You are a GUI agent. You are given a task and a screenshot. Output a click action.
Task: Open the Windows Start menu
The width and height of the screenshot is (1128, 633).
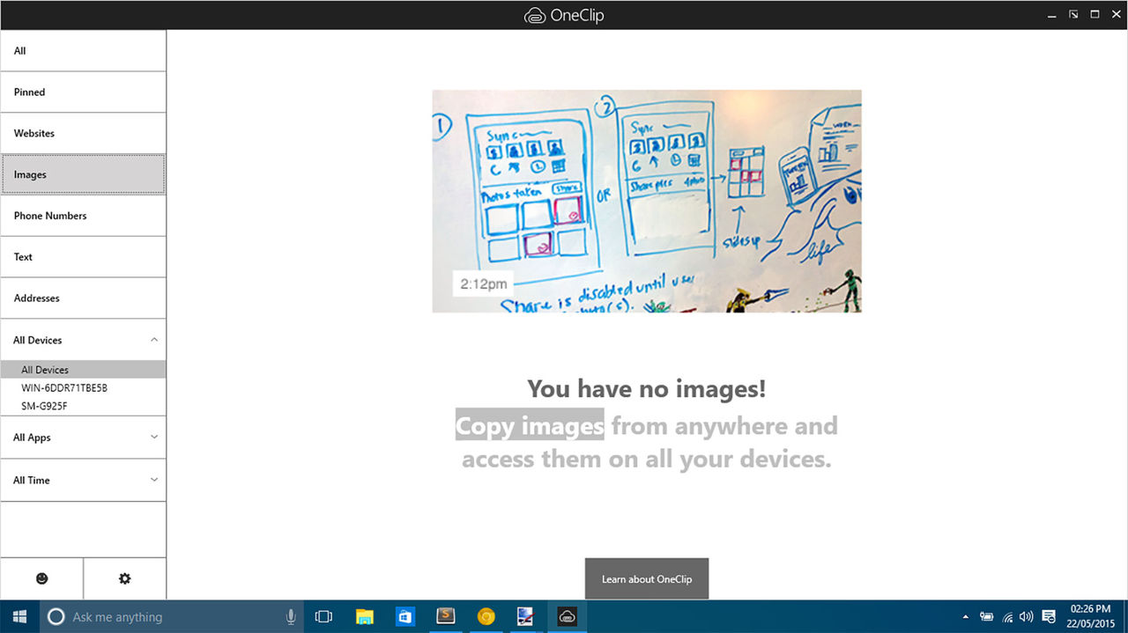[x=19, y=616]
